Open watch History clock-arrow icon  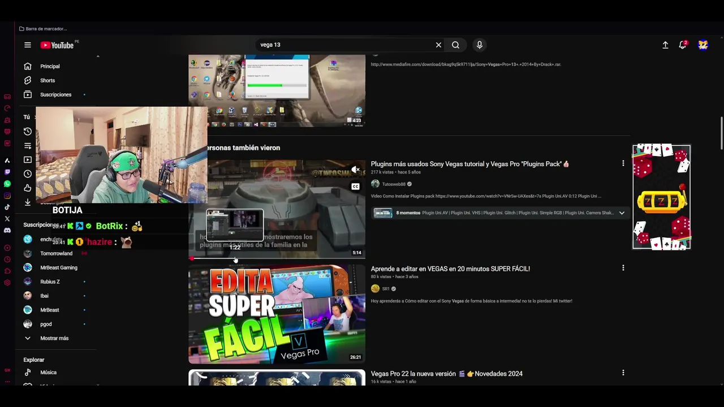(x=27, y=131)
